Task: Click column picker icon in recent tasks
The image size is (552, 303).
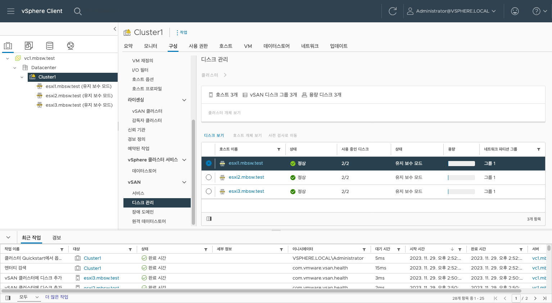Action: click(8, 298)
